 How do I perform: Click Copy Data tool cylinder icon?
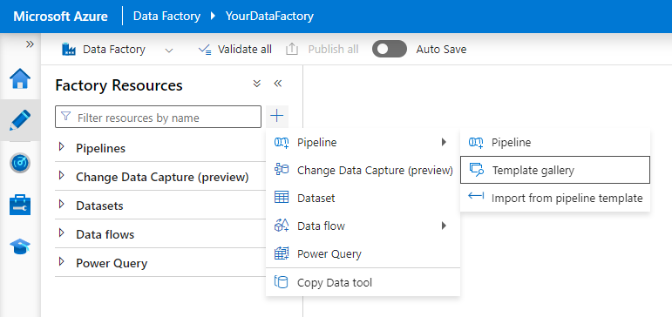tap(281, 282)
